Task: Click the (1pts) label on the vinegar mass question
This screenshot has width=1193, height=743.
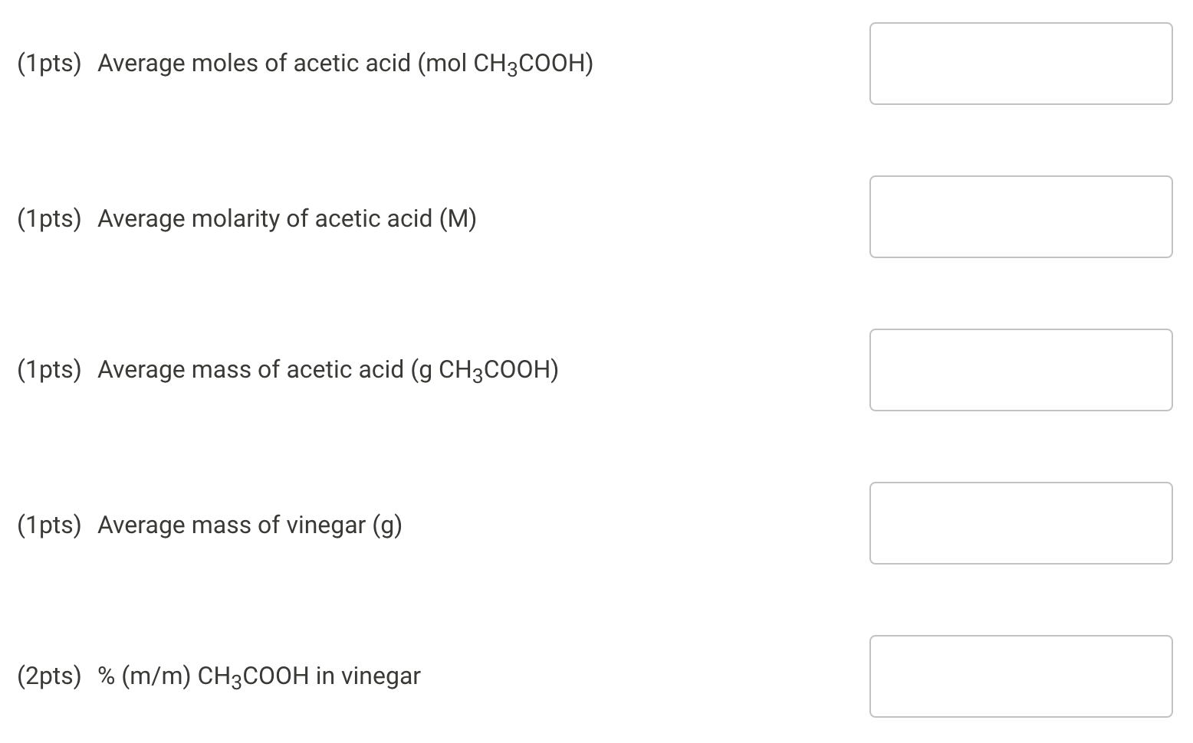Action: (x=49, y=525)
